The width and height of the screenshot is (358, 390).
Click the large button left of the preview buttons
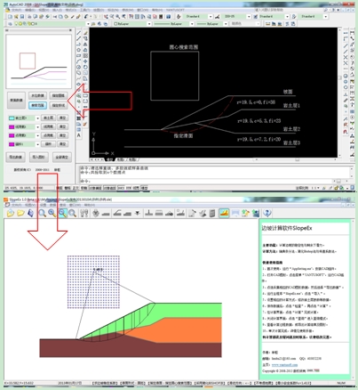pos(16,101)
